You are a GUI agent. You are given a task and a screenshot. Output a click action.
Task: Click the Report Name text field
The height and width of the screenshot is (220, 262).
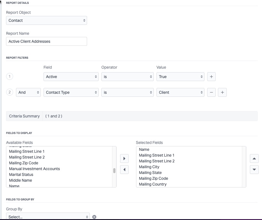tap(46, 41)
